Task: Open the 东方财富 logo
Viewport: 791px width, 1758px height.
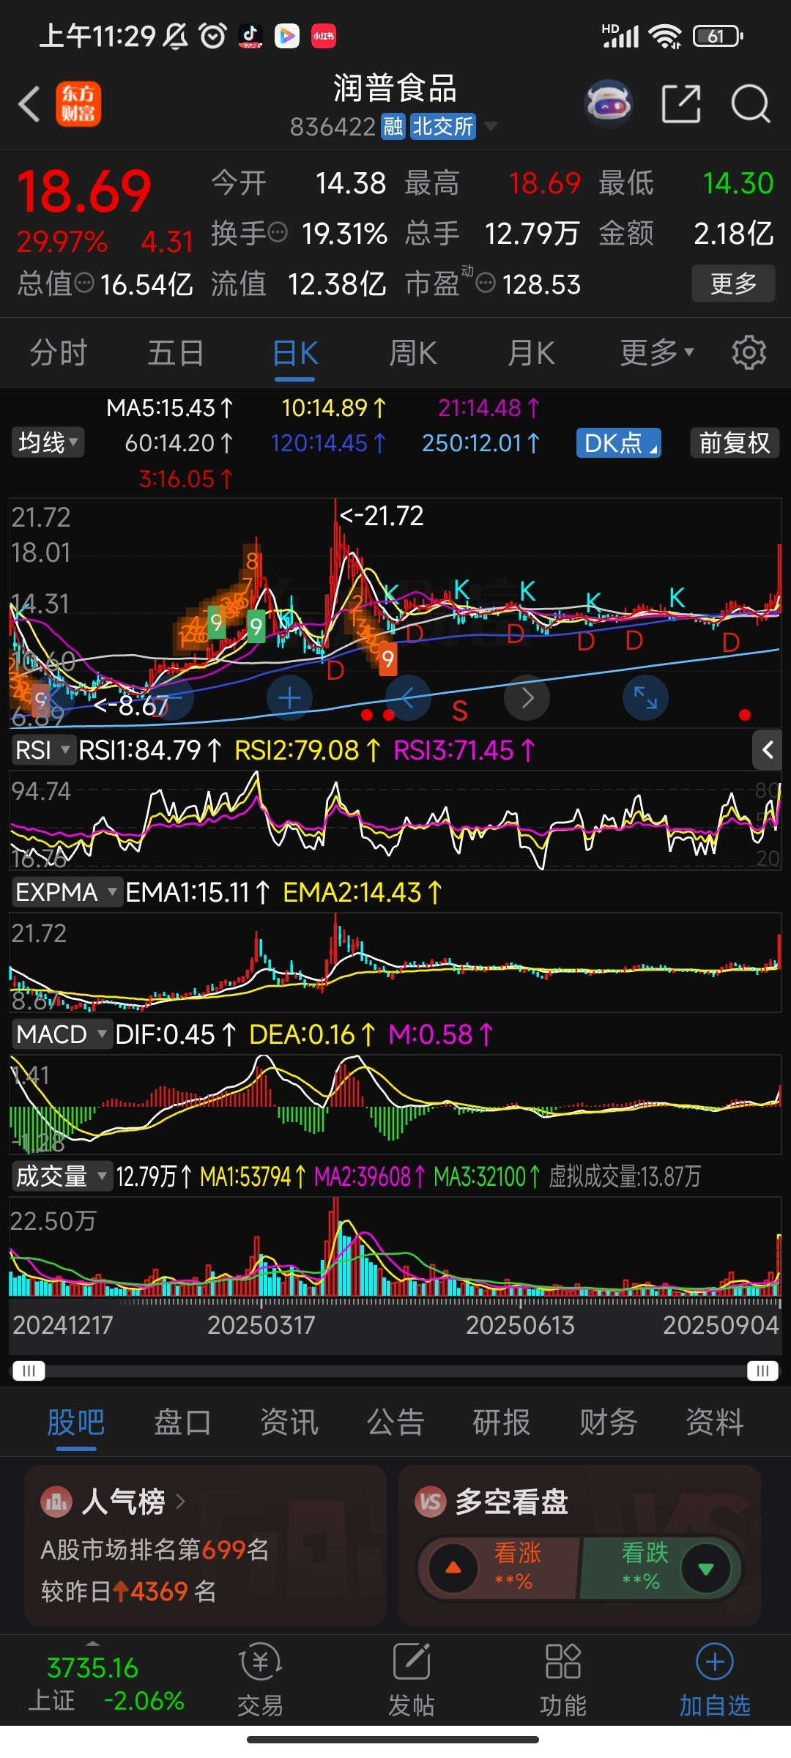Action: tap(78, 104)
